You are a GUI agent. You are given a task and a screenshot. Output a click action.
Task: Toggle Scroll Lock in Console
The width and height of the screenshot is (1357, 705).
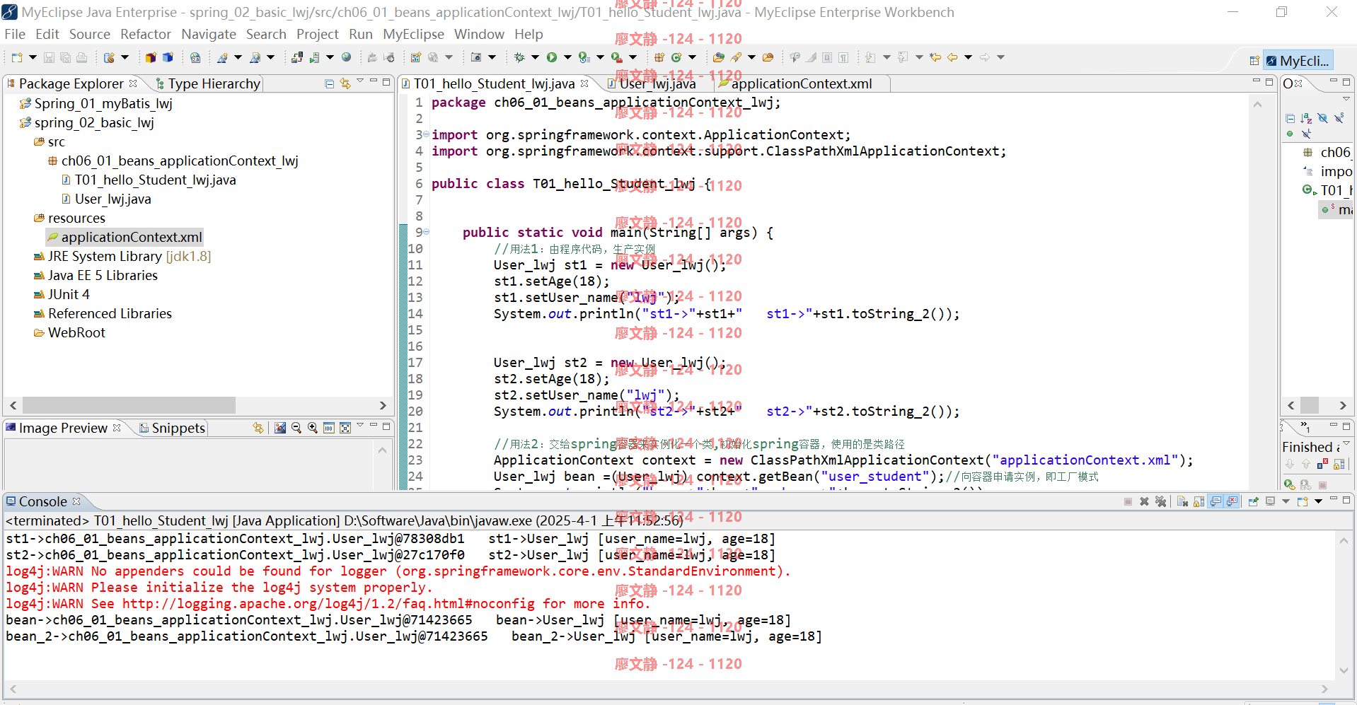[x=1199, y=501]
